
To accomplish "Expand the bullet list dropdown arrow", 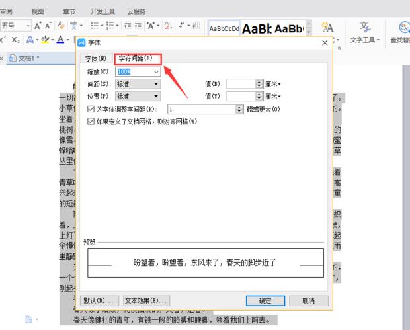I will point(102,26).
